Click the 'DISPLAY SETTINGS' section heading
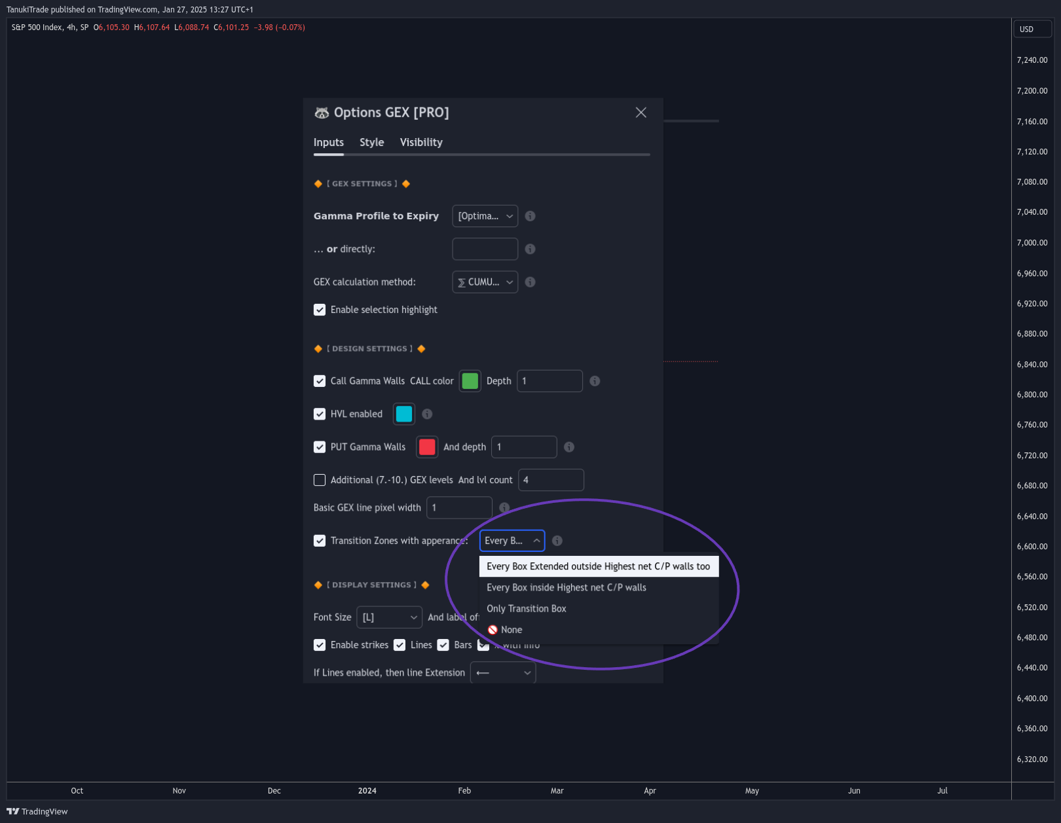The height and width of the screenshot is (823, 1061). pos(372,585)
